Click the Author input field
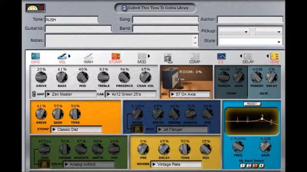 coord(250,20)
